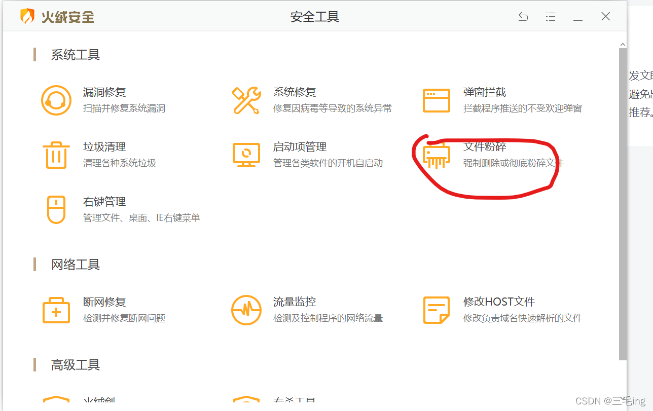Click description 管理各类软件的开机自启动
Screen dimensions: 653x411
328,163
